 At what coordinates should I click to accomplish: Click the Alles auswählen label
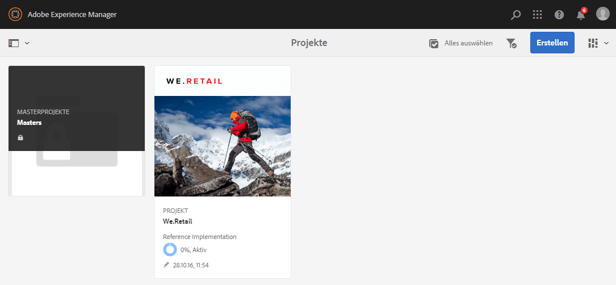tap(468, 43)
